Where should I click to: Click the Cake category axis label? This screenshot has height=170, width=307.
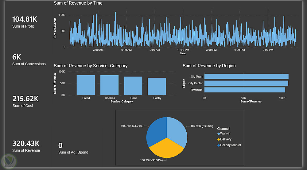point(134,98)
